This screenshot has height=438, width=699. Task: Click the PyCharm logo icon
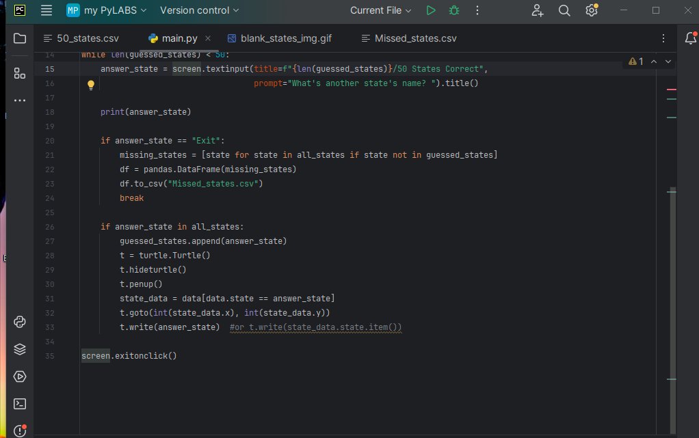[20, 10]
